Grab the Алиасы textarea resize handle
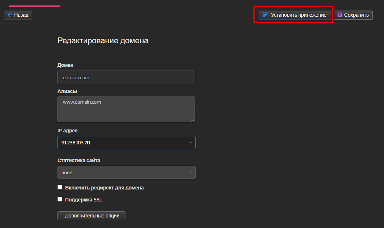The image size is (384, 228). pos(193,120)
